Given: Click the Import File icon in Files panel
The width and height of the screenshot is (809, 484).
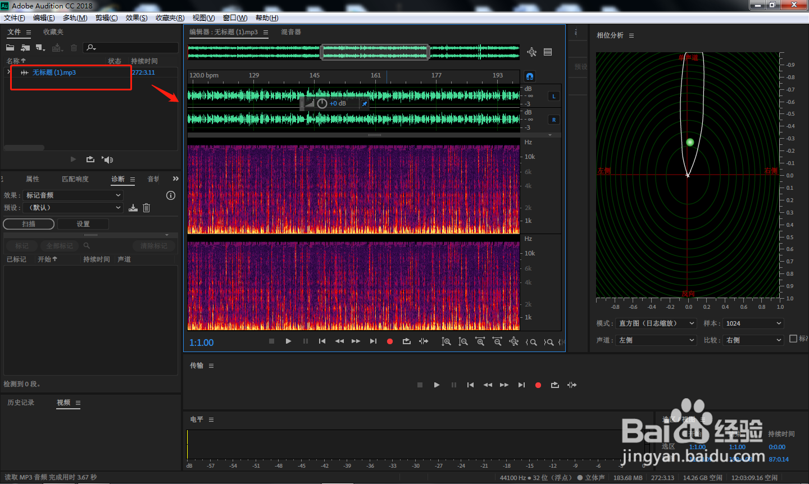Looking at the screenshot, I should [x=25, y=48].
